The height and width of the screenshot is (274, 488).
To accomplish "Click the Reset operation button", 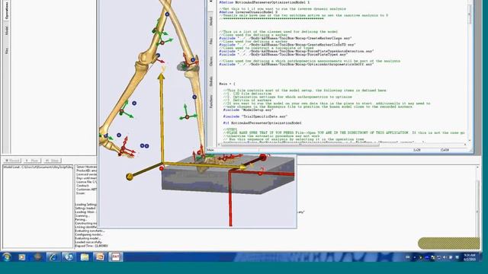I will pyautogui.click(x=12, y=161).
